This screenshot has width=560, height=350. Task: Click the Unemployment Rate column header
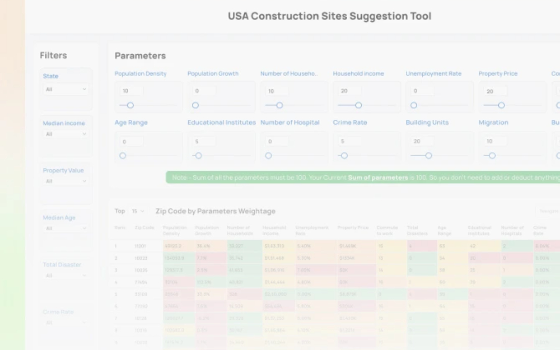click(x=312, y=230)
